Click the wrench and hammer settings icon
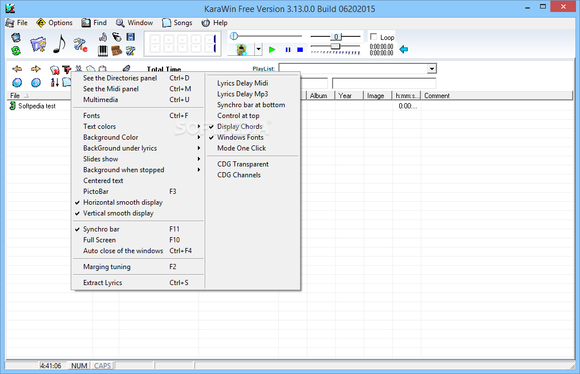The height and width of the screenshot is (374, 580). tap(131, 51)
